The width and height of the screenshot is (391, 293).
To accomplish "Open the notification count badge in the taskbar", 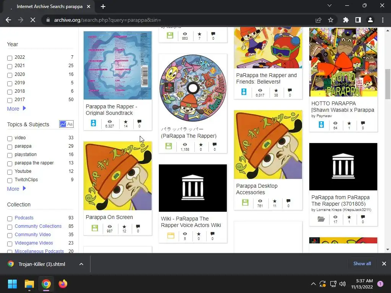I will point(380,284).
